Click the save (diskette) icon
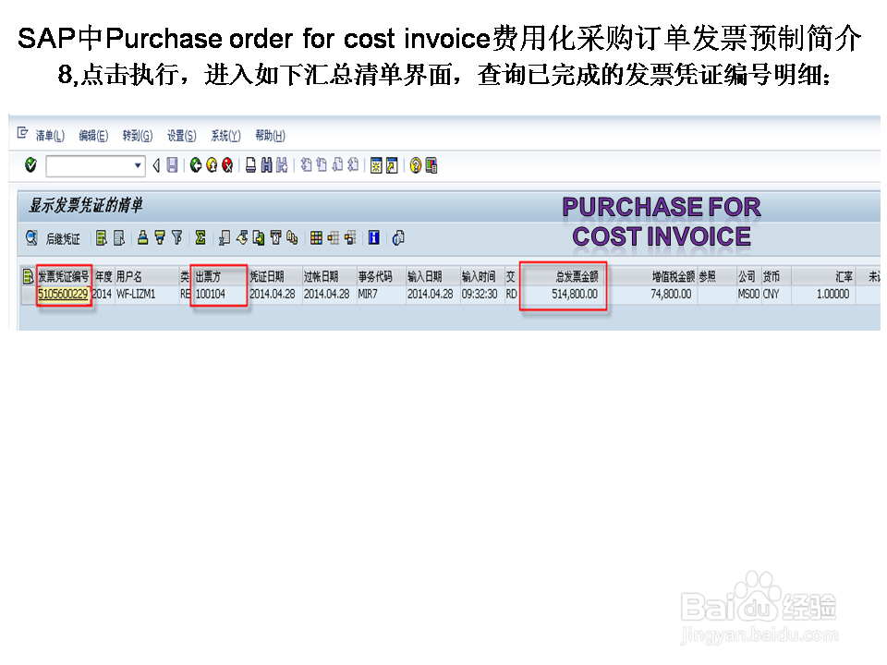The image size is (887, 665). coord(173,165)
